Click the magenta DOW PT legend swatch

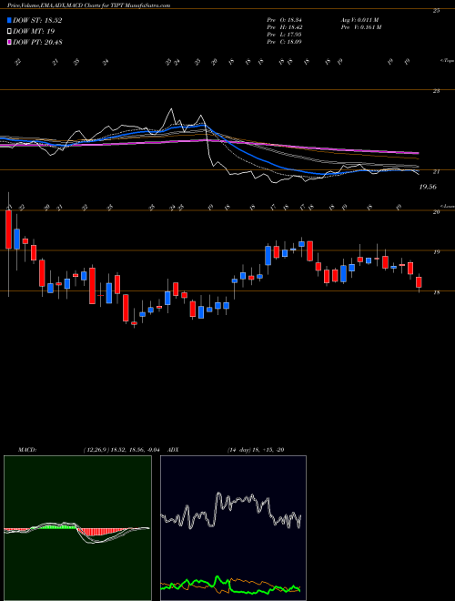(x=9, y=42)
